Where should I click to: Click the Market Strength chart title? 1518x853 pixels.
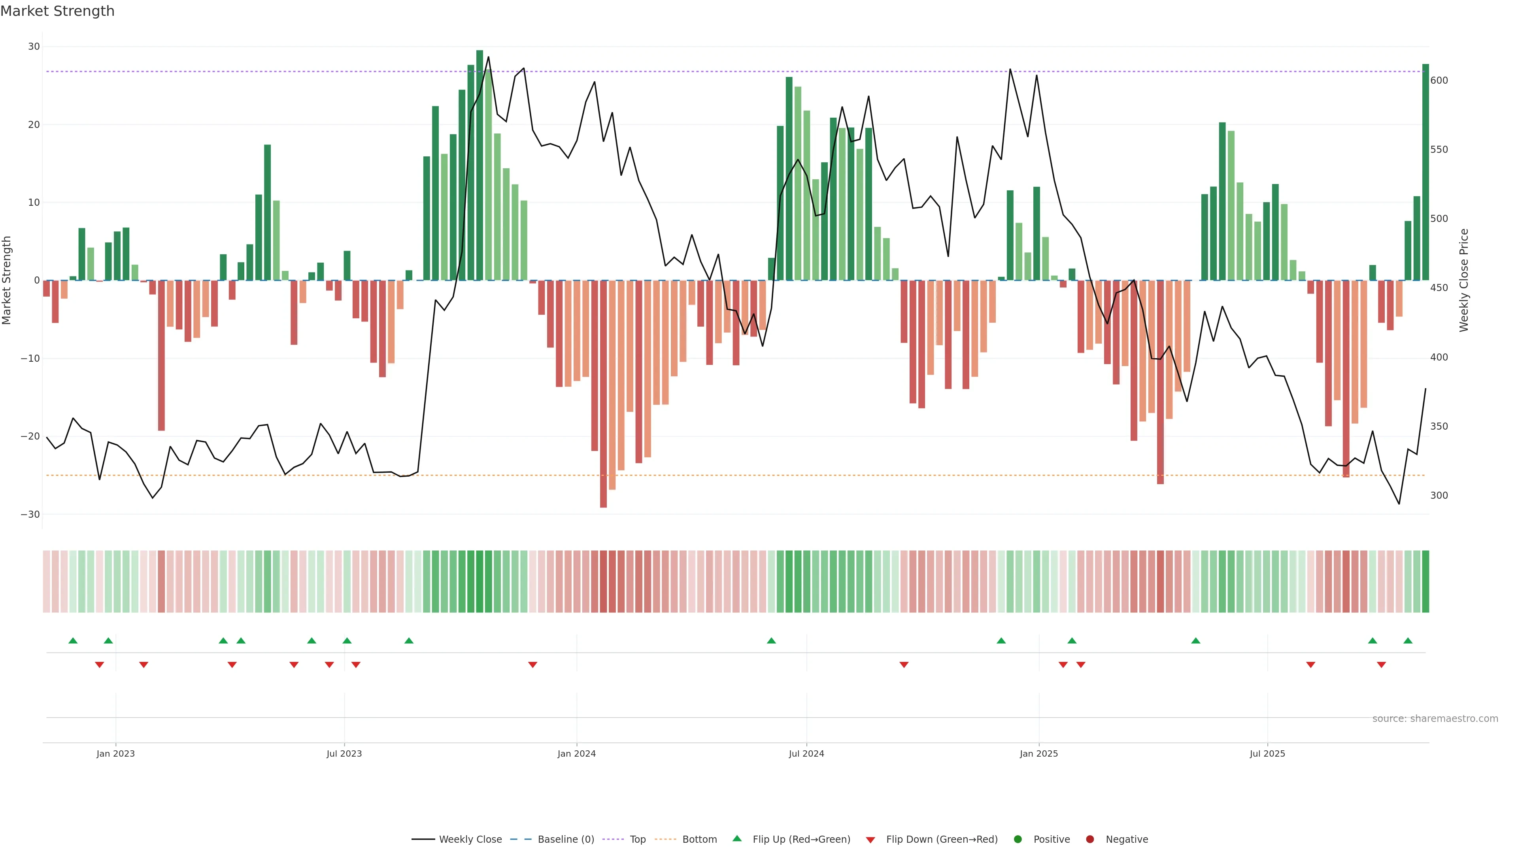[x=57, y=11]
